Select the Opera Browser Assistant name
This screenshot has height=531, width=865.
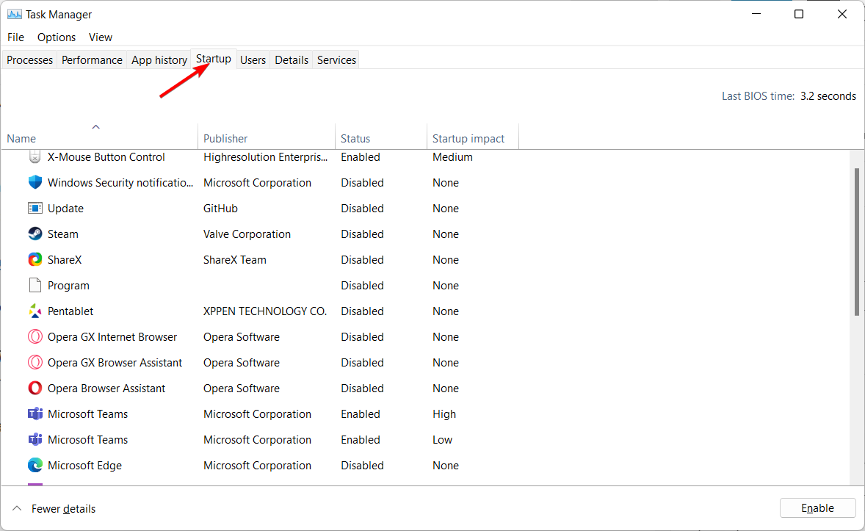pos(106,388)
